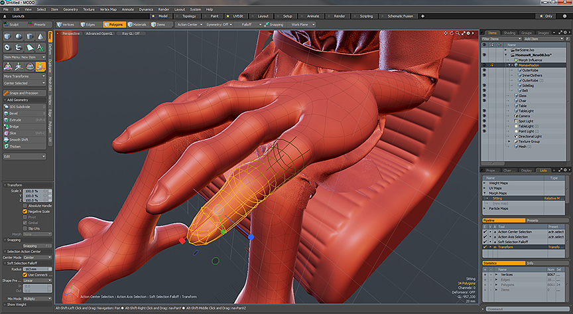The width and height of the screenshot is (573, 314).
Task: Select the Torus primitive tool
Action: coord(8,48)
